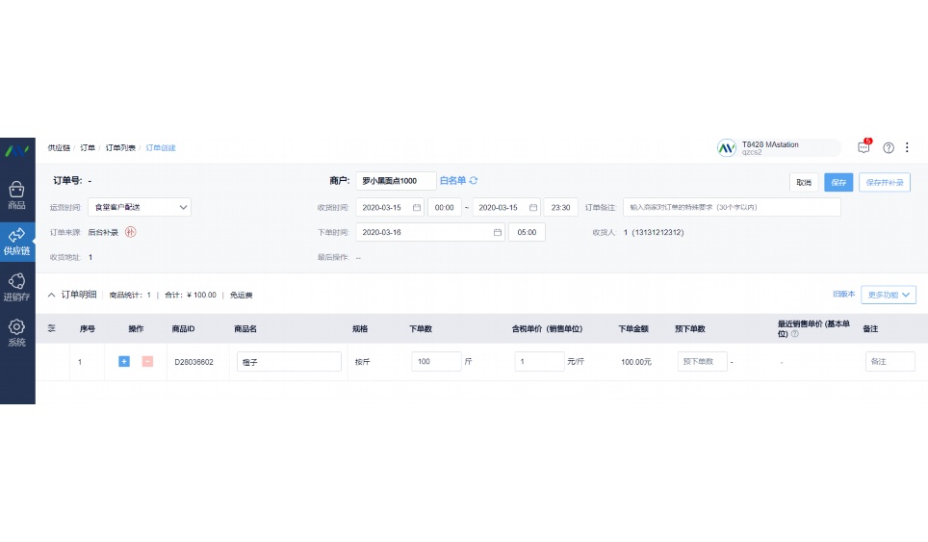
Task: Click the 保存 button
Action: (x=838, y=182)
